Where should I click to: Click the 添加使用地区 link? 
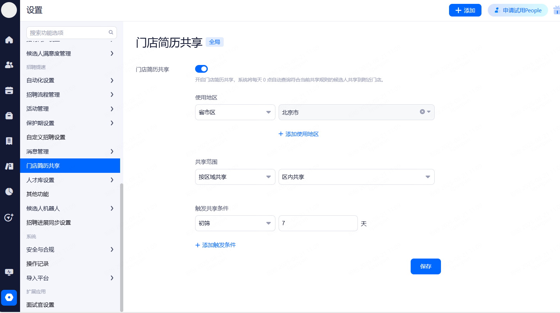tap(299, 134)
